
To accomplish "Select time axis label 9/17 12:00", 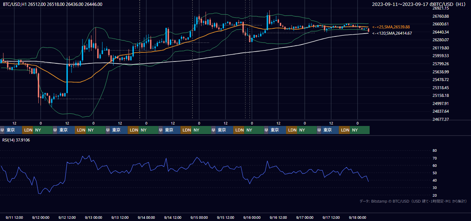I will [x=331, y=217].
